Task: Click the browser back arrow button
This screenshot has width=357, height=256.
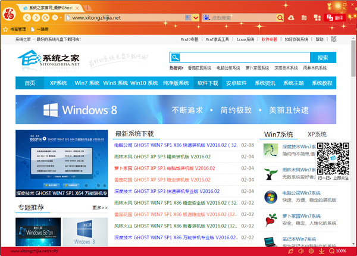Action: click(28, 18)
